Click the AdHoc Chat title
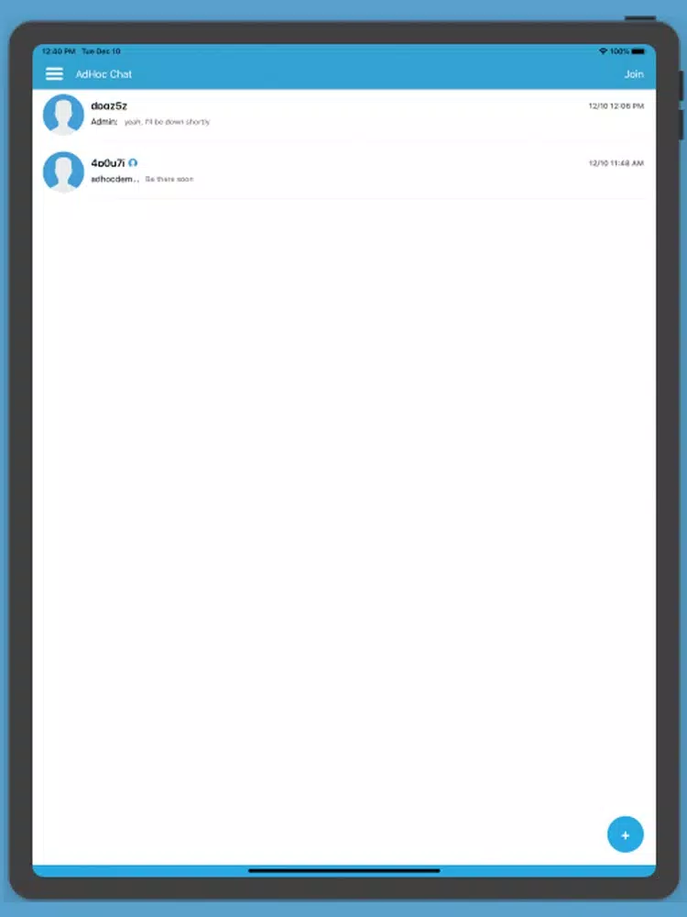 (104, 74)
